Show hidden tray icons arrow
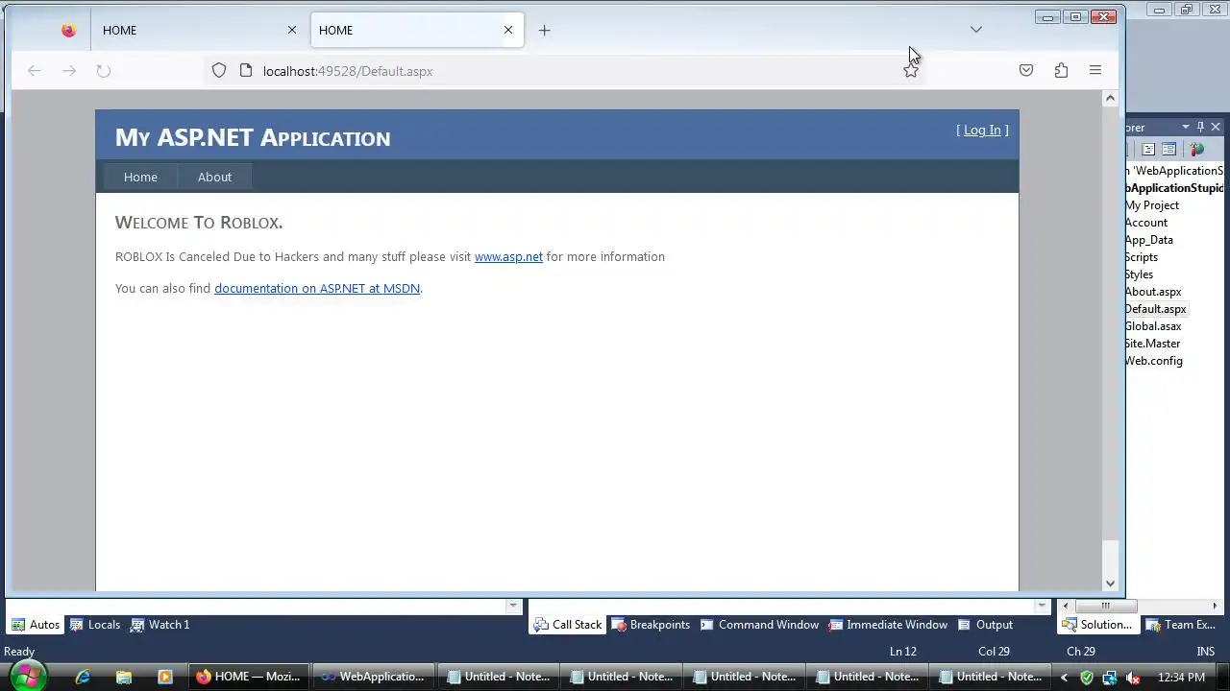The image size is (1230, 691). click(1064, 678)
